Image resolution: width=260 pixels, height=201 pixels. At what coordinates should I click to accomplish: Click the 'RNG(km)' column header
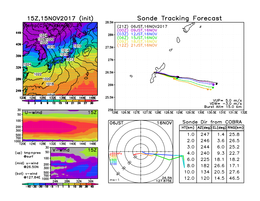tap(235, 128)
